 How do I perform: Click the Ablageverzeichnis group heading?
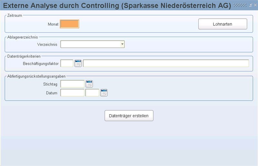[x=22, y=36]
